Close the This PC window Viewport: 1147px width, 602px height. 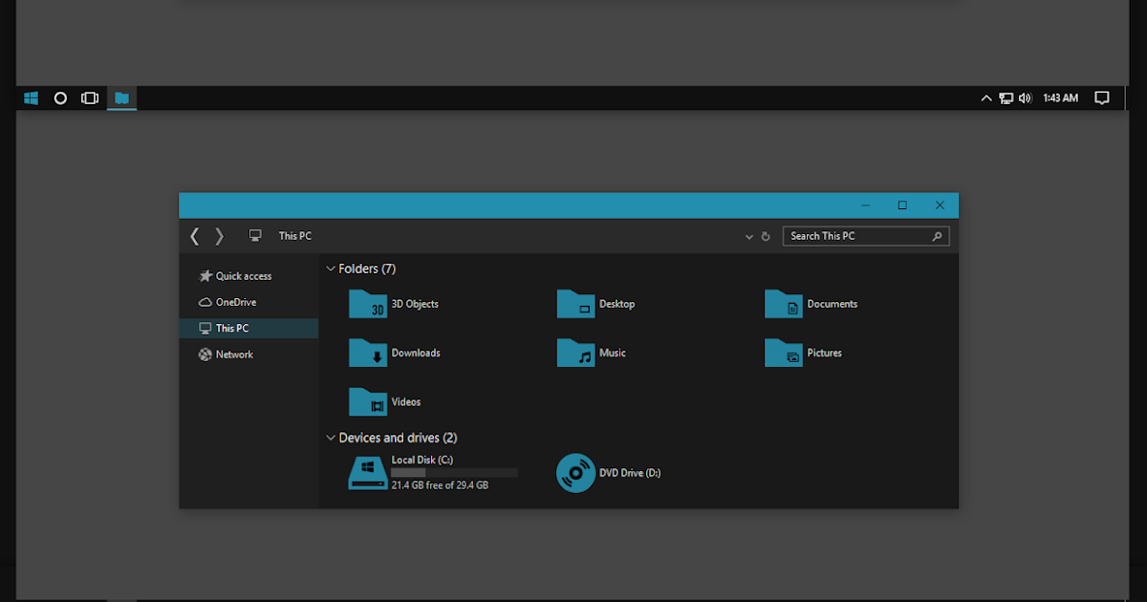(x=940, y=205)
